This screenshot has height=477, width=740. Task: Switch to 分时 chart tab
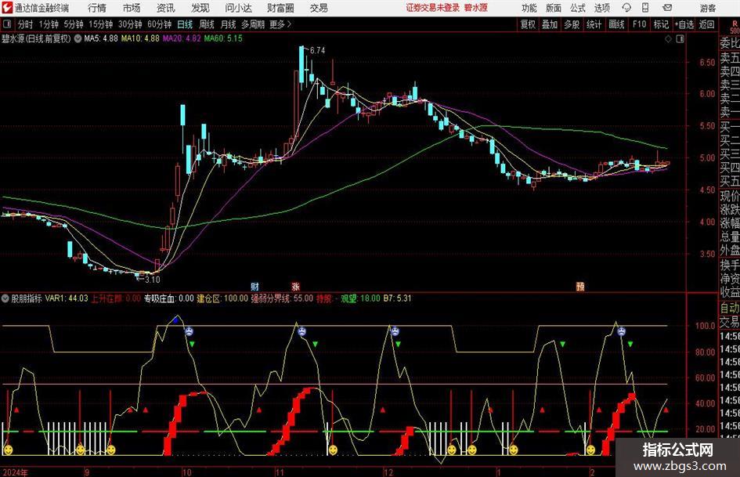click(26, 24)
